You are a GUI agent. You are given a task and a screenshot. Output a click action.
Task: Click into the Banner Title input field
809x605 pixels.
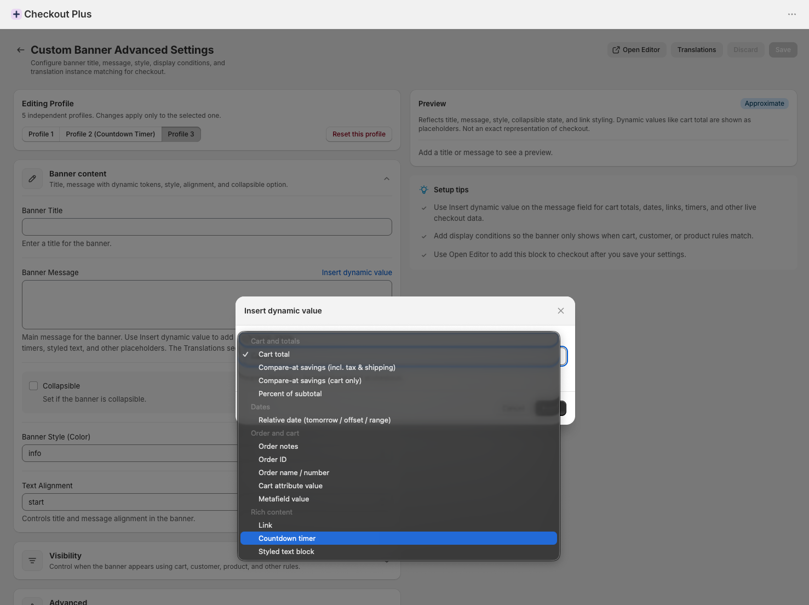[x=207, y=227]
